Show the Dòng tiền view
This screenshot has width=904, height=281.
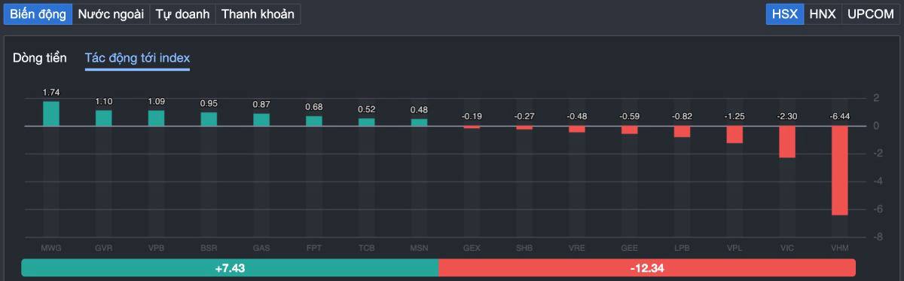pyautogui.click(x=40, y=58)
